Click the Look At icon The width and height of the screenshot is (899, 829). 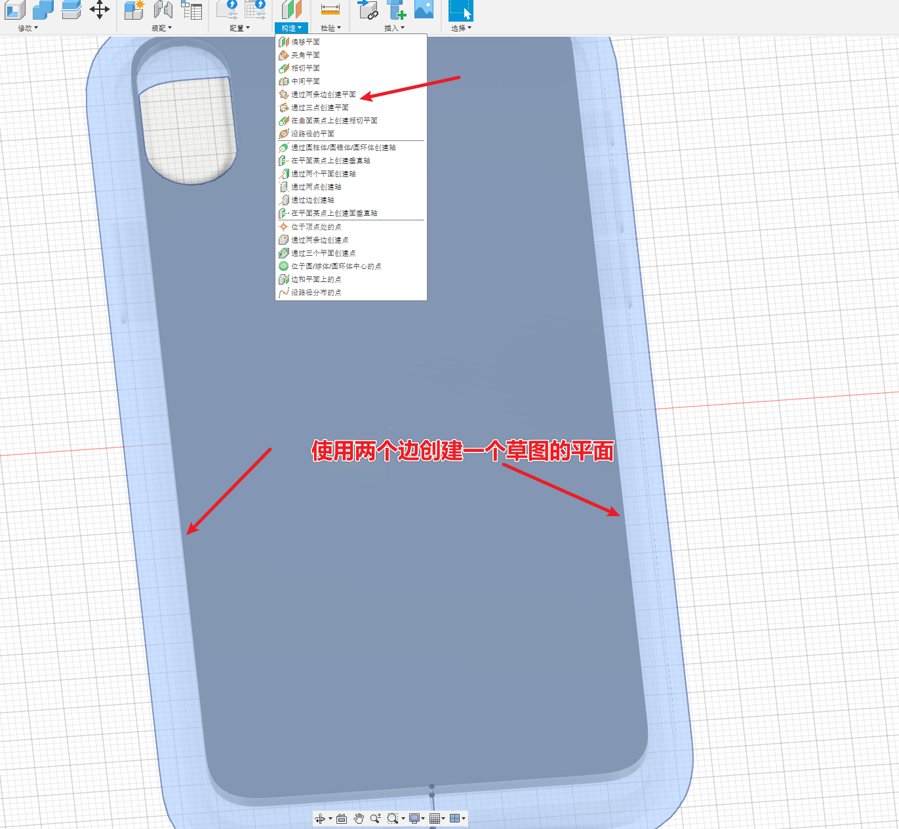[342, 818]
